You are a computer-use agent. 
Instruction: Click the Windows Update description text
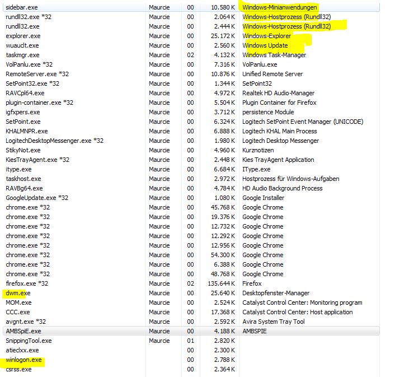tap(265, 45)
